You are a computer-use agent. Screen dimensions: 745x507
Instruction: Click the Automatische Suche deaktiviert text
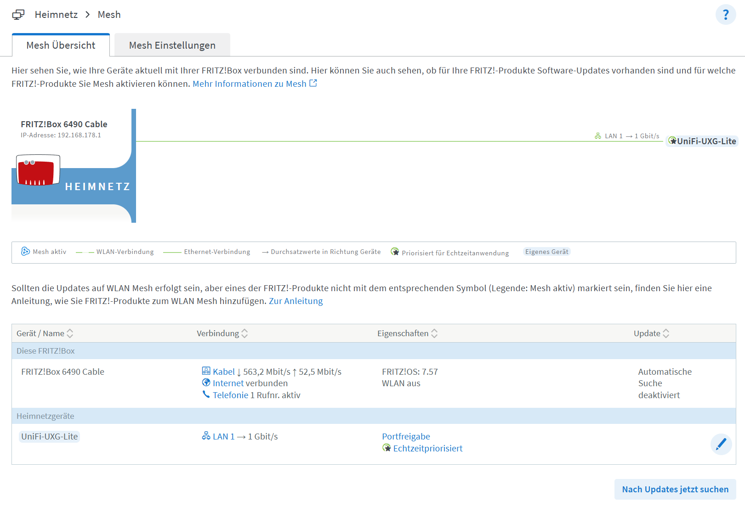coord(665,383)
